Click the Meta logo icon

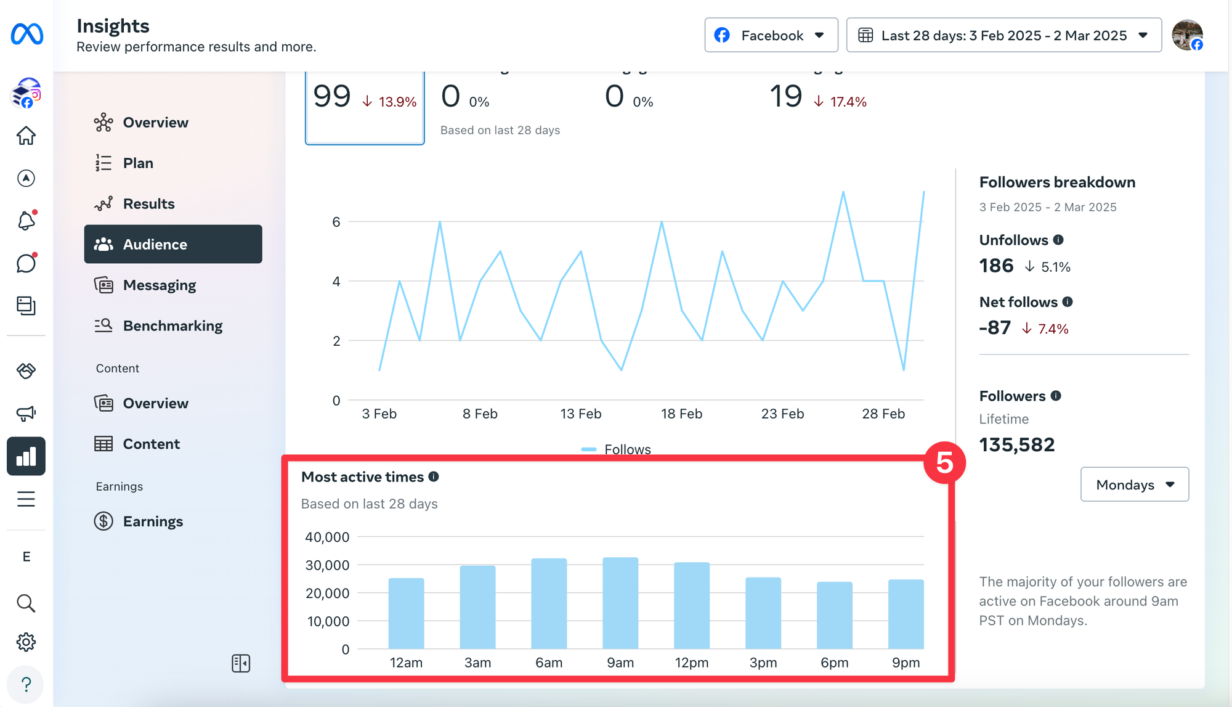(x=26, y=34)
